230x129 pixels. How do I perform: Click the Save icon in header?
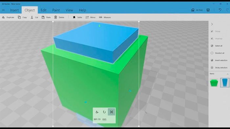click(208, 10)
